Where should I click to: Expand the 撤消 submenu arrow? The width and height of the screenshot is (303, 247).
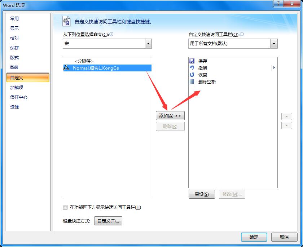click(274, 68)
